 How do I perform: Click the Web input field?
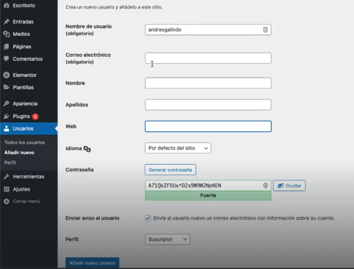(208, 126)
